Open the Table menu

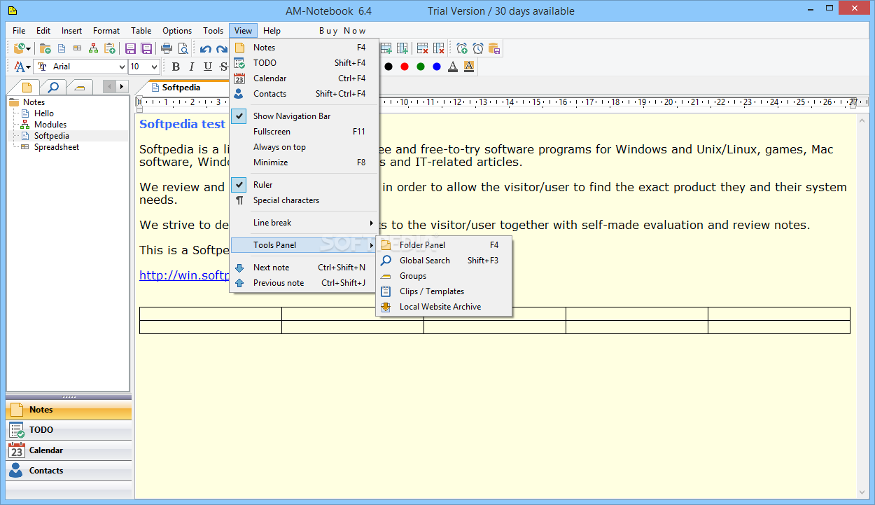coord(141,31)
